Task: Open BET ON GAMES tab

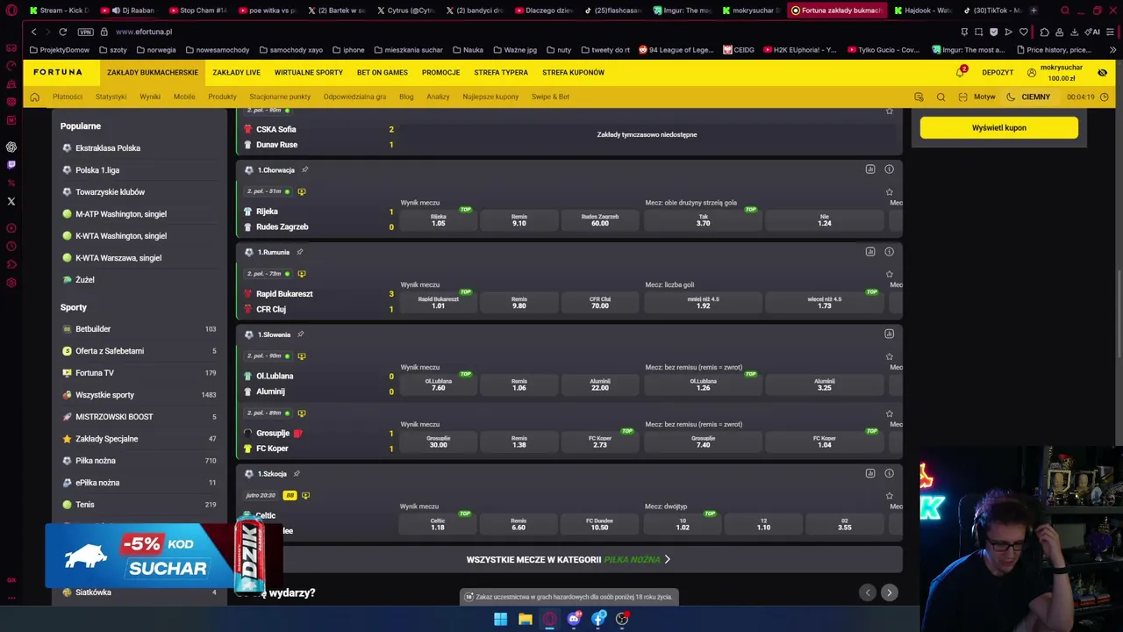Action: (383, 72)
